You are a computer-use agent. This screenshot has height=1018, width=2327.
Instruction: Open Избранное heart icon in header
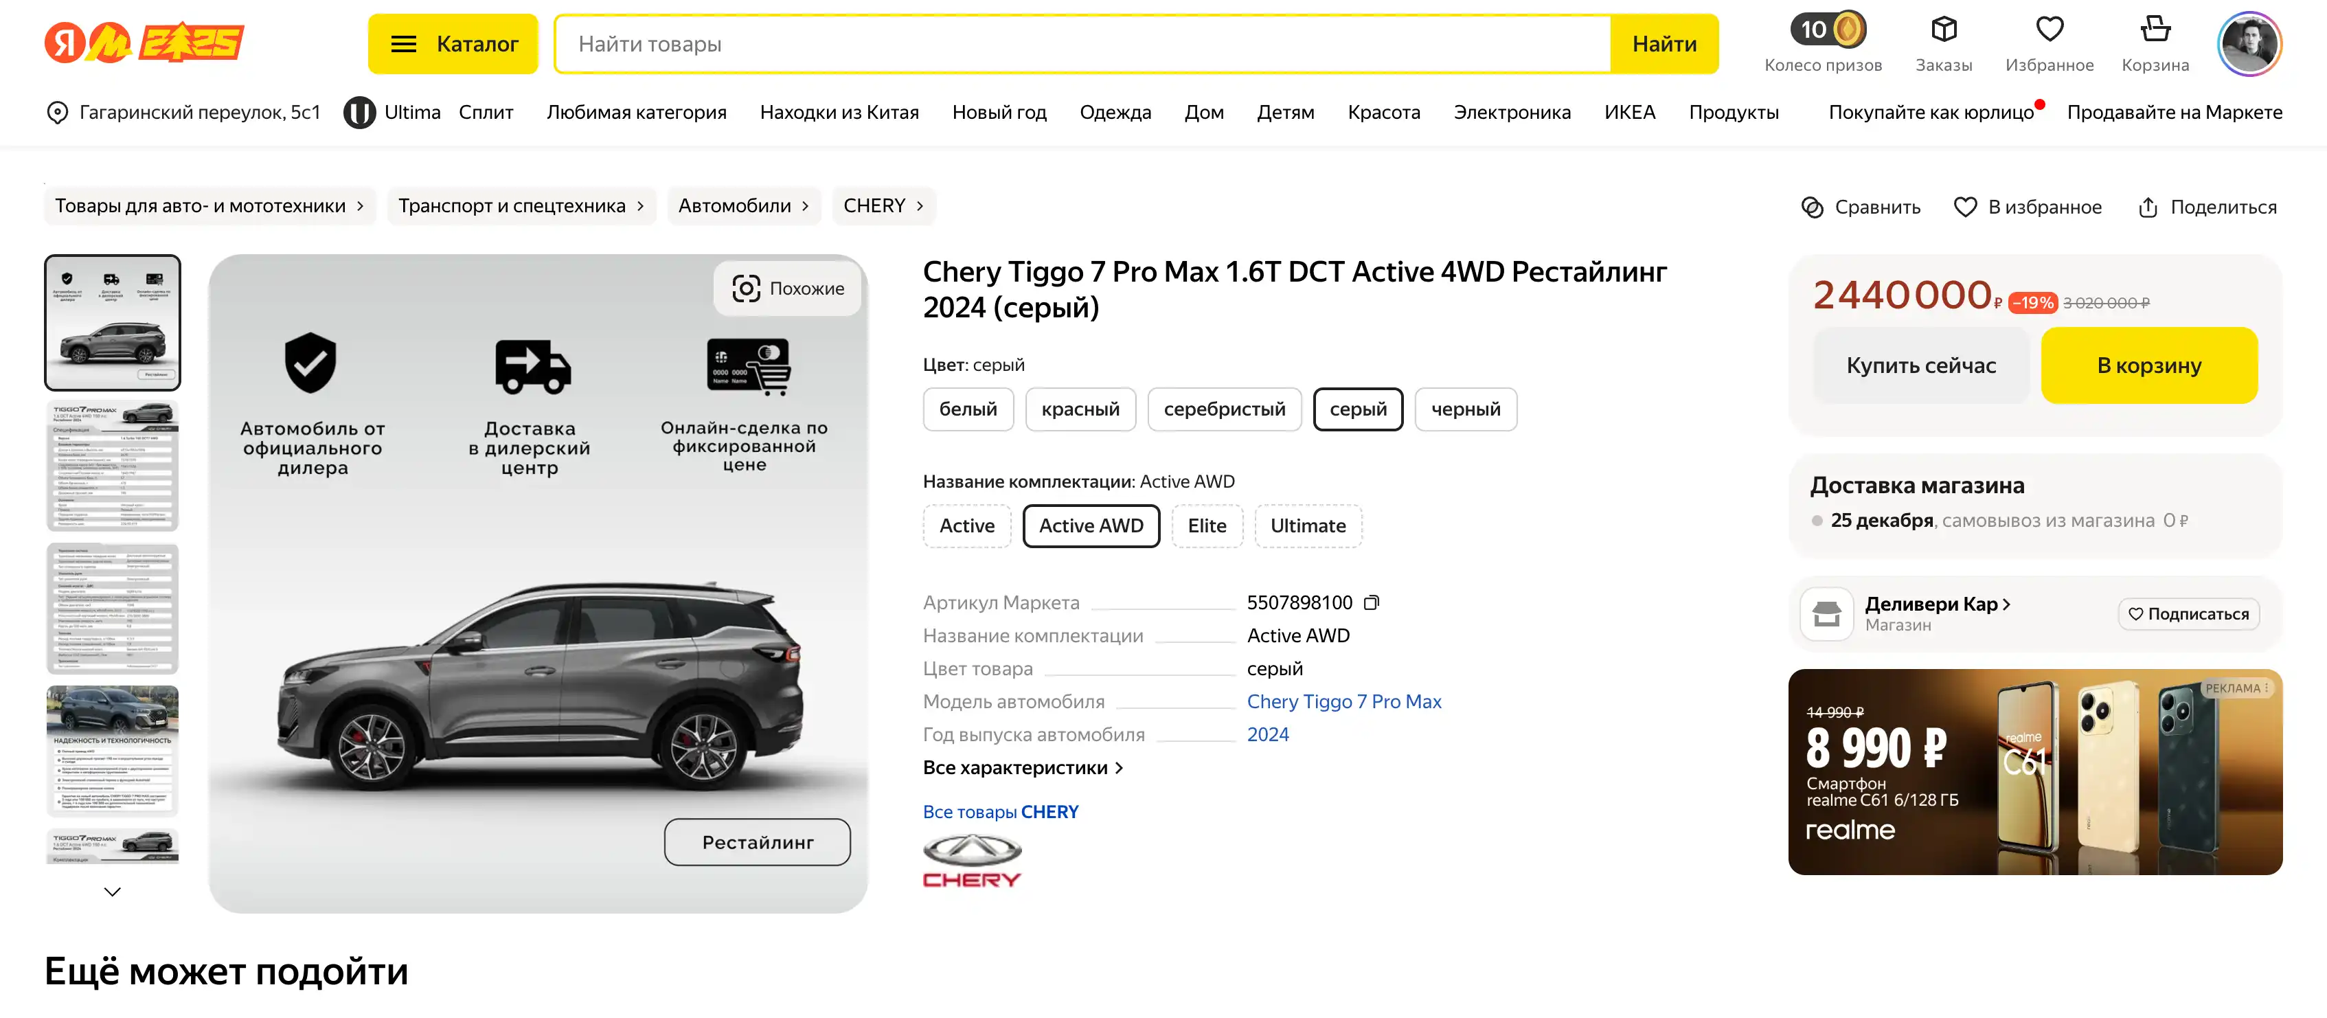2049,30
